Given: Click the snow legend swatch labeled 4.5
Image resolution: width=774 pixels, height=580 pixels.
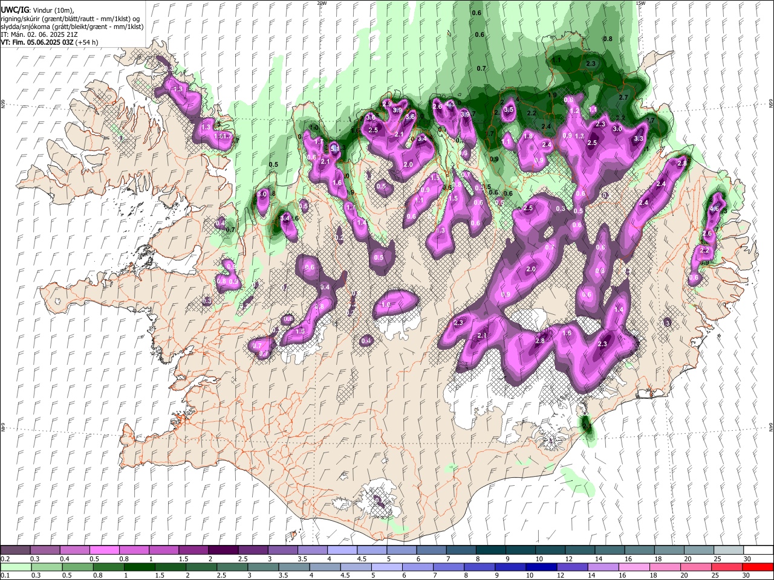Looking at the screenshot, I should tap(371, 550).
